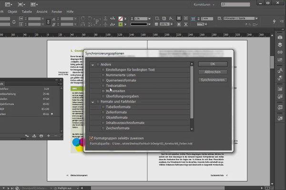Click the effects fx icon in control bar

click(171, 19)
